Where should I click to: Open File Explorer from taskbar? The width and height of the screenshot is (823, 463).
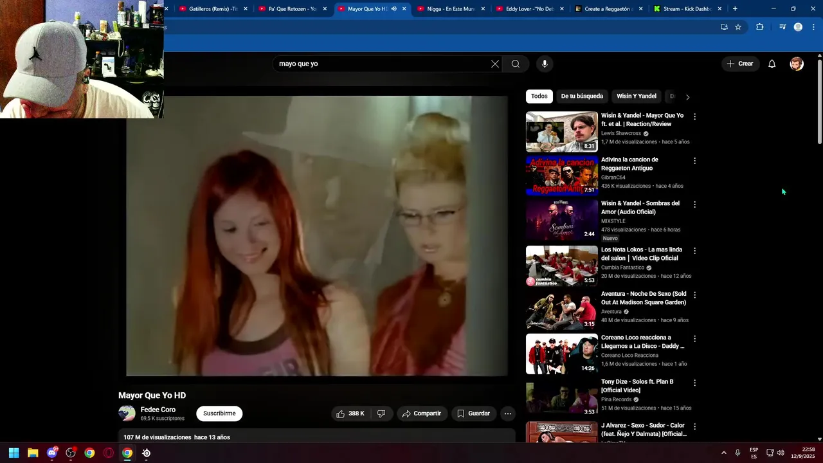pos(33,453)
